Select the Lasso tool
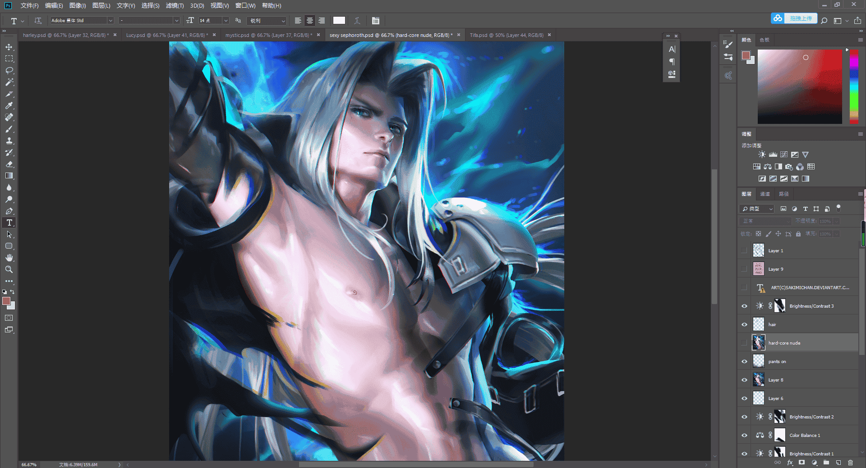Image resolution: width=866 pixels, height=468 pixels. click(x=9, y=71)
